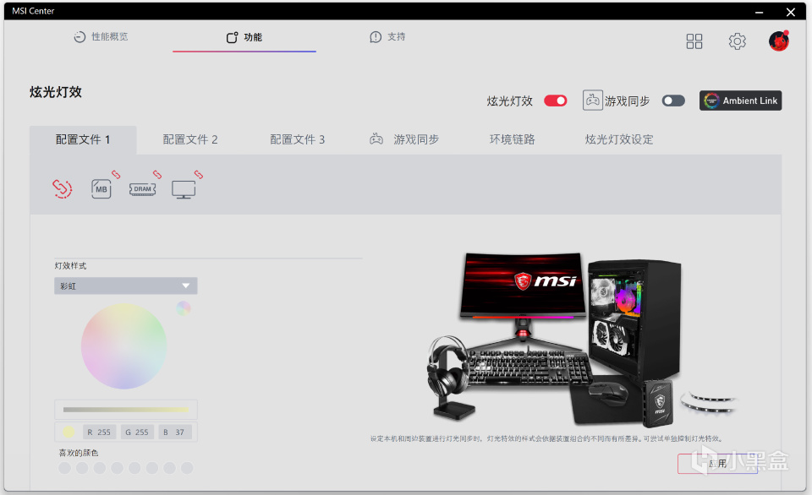This screenshot has width=812, height=495.
Task: Click the R 255 value field
Action: click(100, 432)
